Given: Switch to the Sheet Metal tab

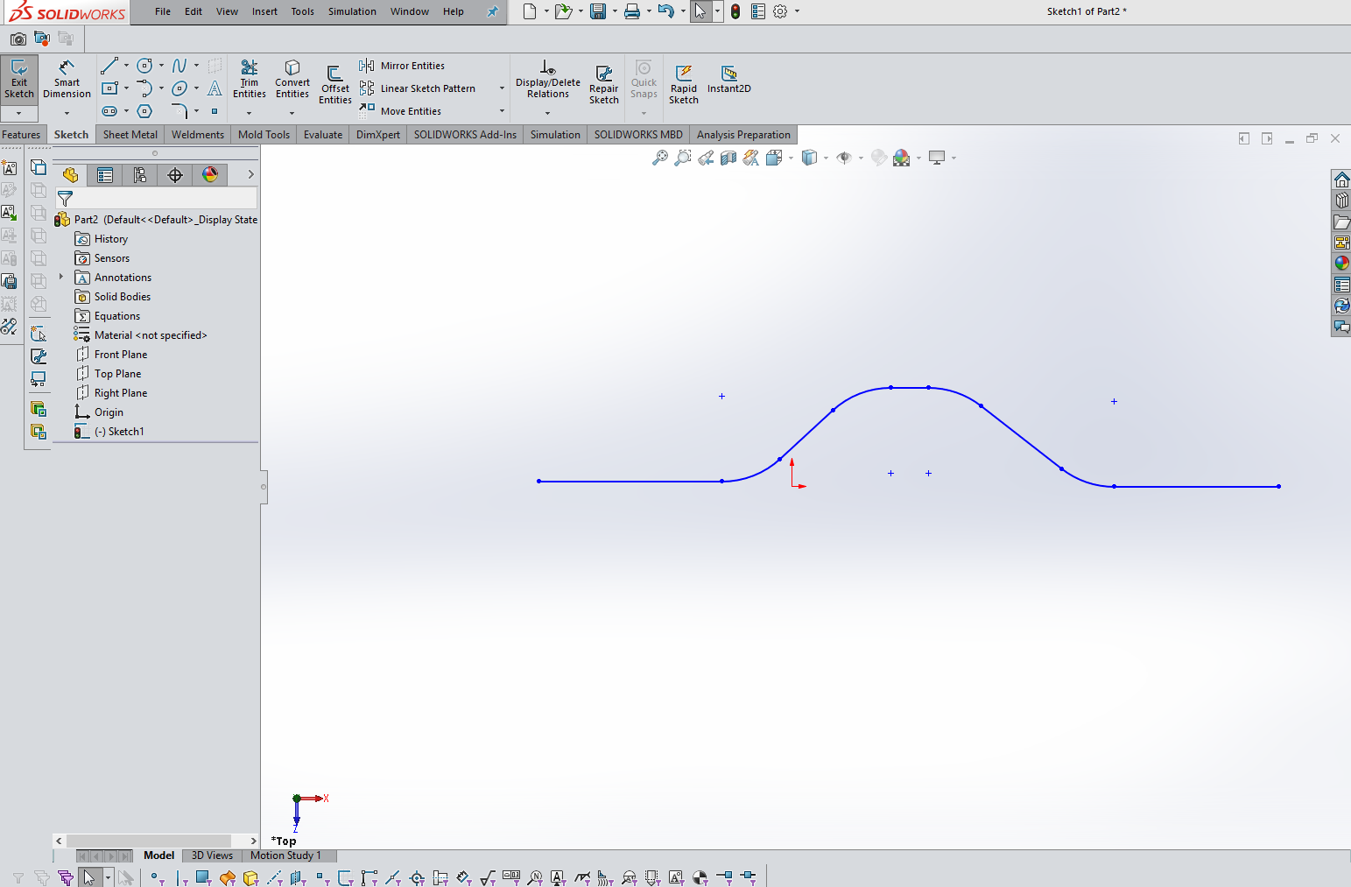Looking at the screenshot, I should point(130,134).
